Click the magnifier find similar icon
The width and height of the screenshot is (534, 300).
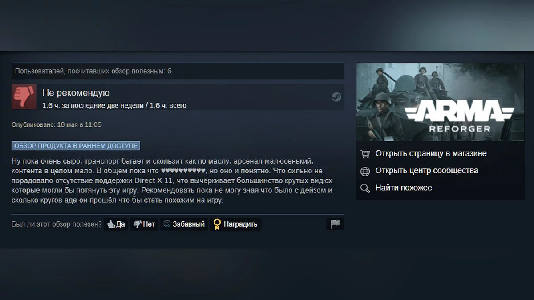pyautogui.click(x=365, y=188)
